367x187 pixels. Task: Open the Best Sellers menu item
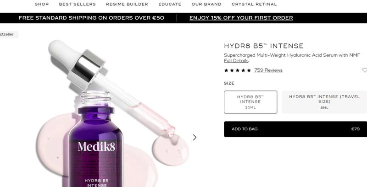click(x=77, y=4)
